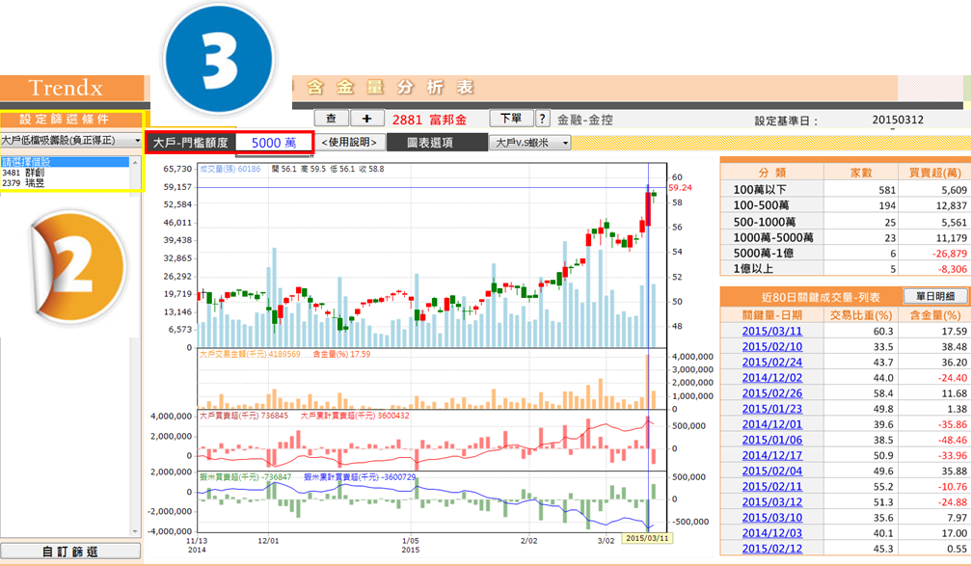Open the 大戶低檔吸籌股 filter dropdown
971x566 pixels.
coord(72,141)
